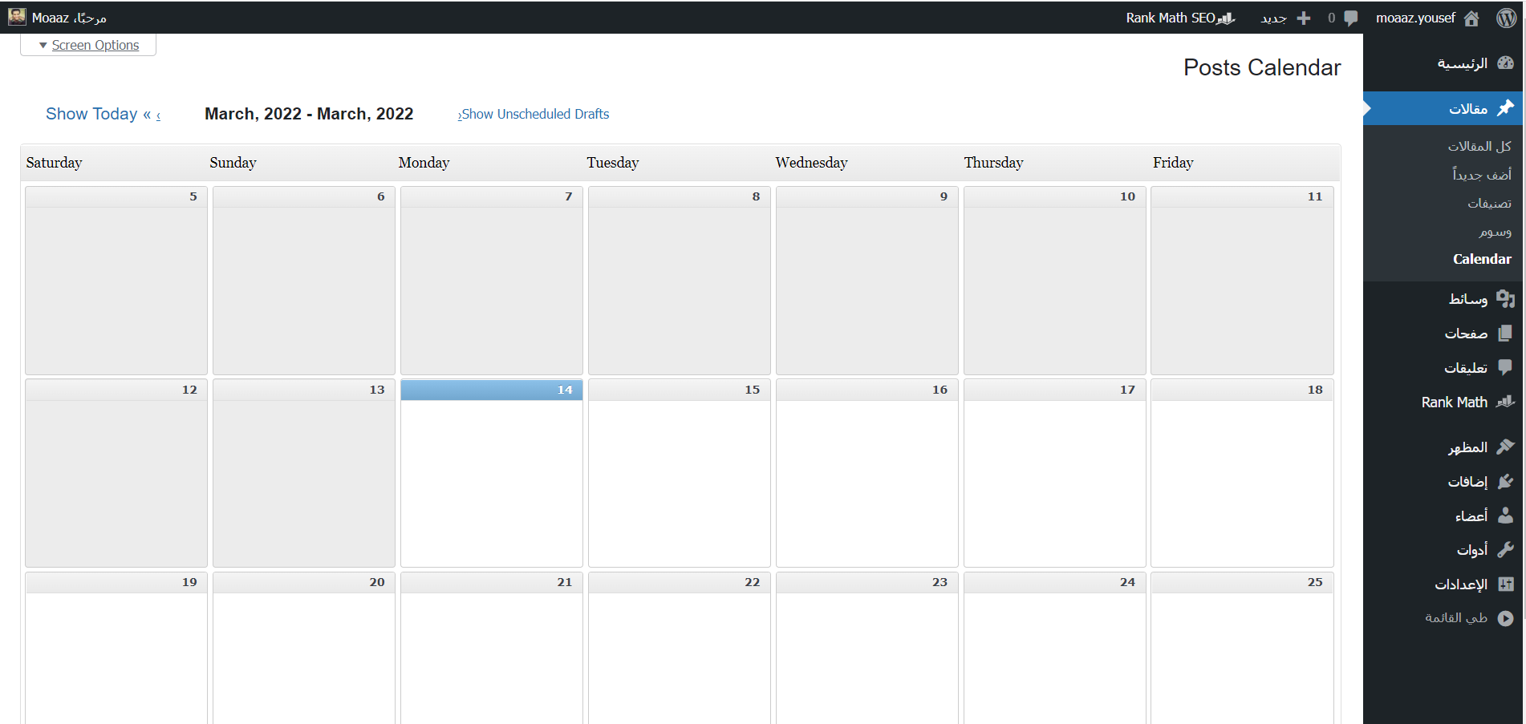Click moaaz.yousef site name in admin bar
1526x724 pixels.
coord(1415,18)
